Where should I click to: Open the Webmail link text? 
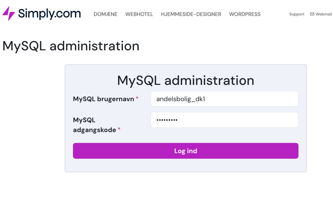324,14
